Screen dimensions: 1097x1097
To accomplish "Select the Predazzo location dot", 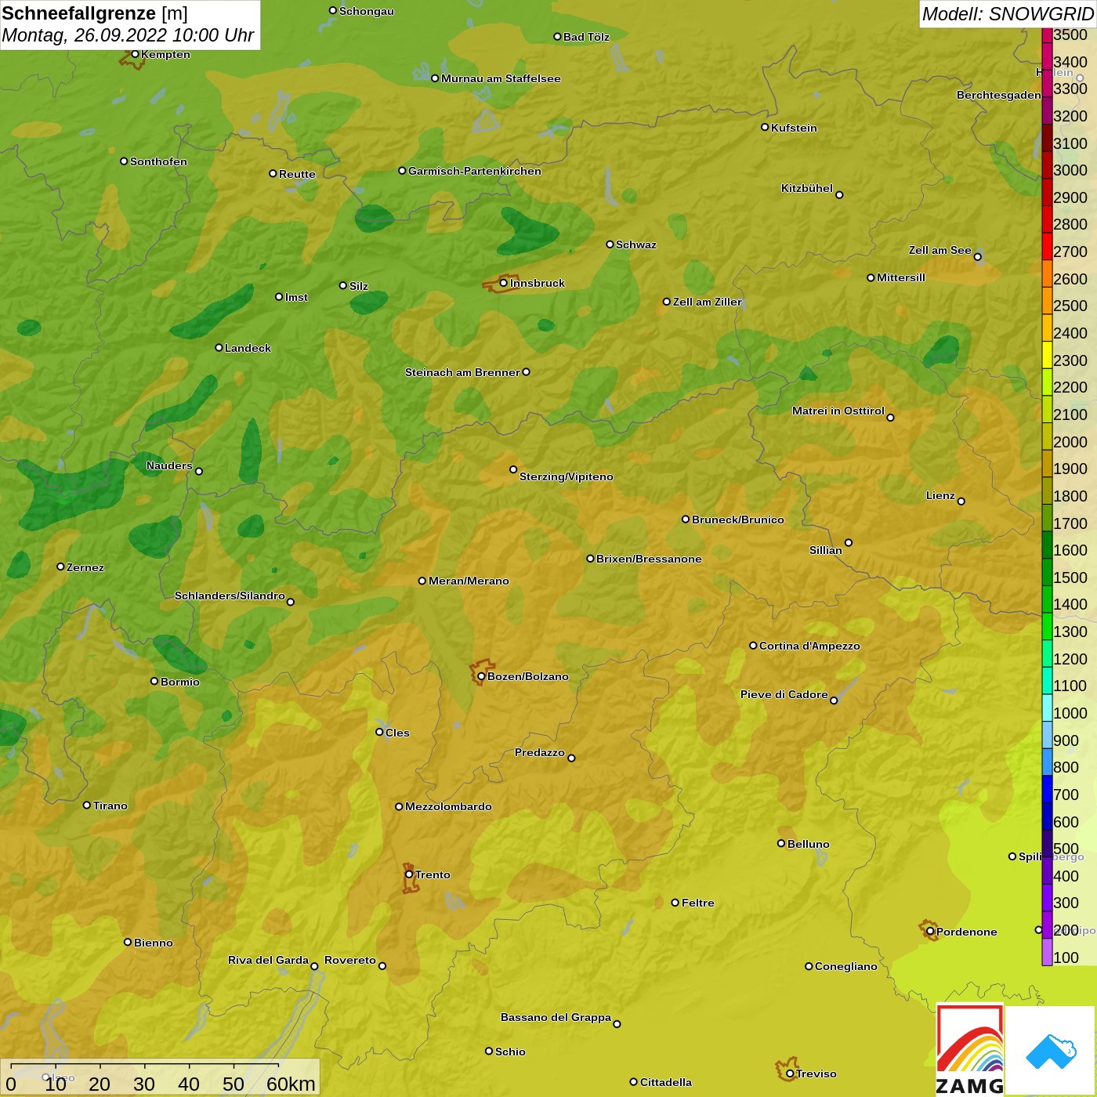I will pos(571,758).
